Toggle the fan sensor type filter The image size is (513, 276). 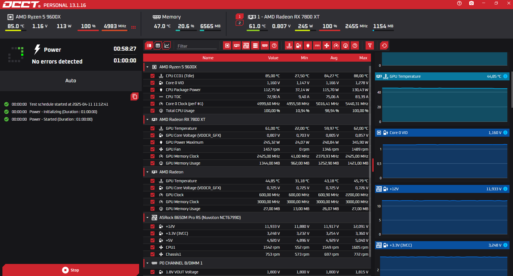[327, 46]
